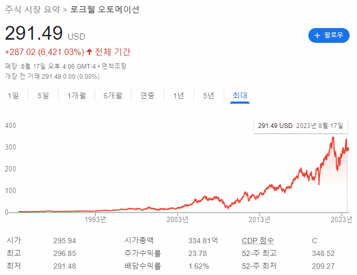Viewport: 357px width, 275px height.
Task: Click the 로크웰 오토메이션 company name
Action: pos(105,10)
